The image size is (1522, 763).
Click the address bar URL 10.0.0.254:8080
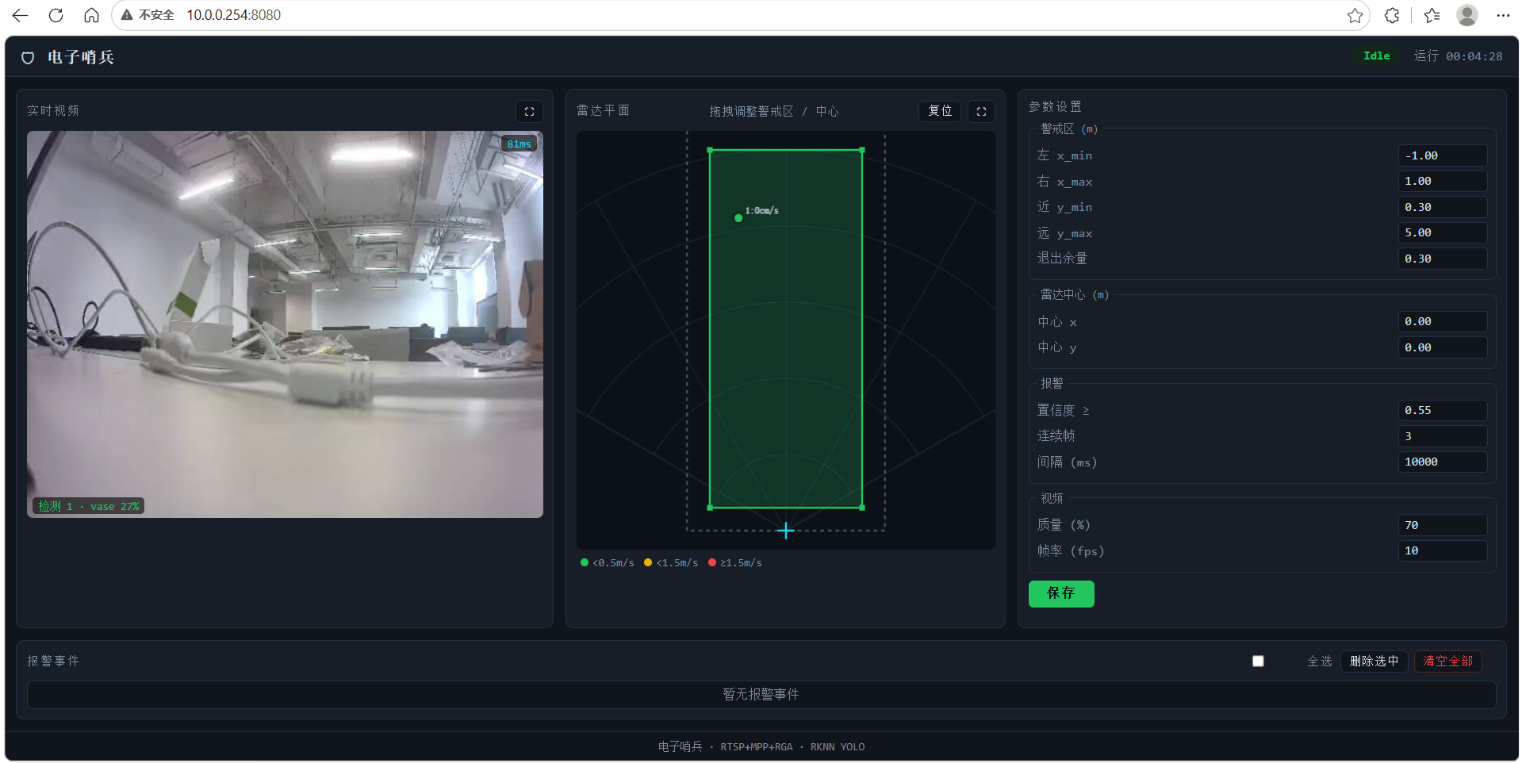tap(233, 15)
